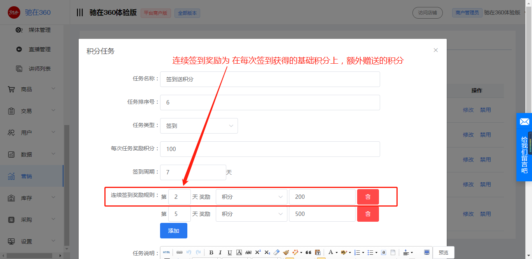Click the auto-typeset magic wand icon

pyautogui.click(x=295, y=252)
